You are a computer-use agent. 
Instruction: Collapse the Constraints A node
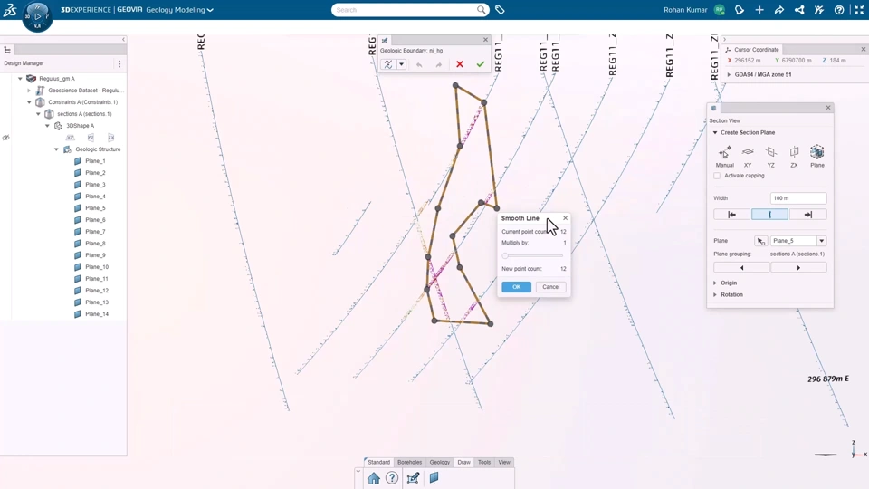[29, 102]
